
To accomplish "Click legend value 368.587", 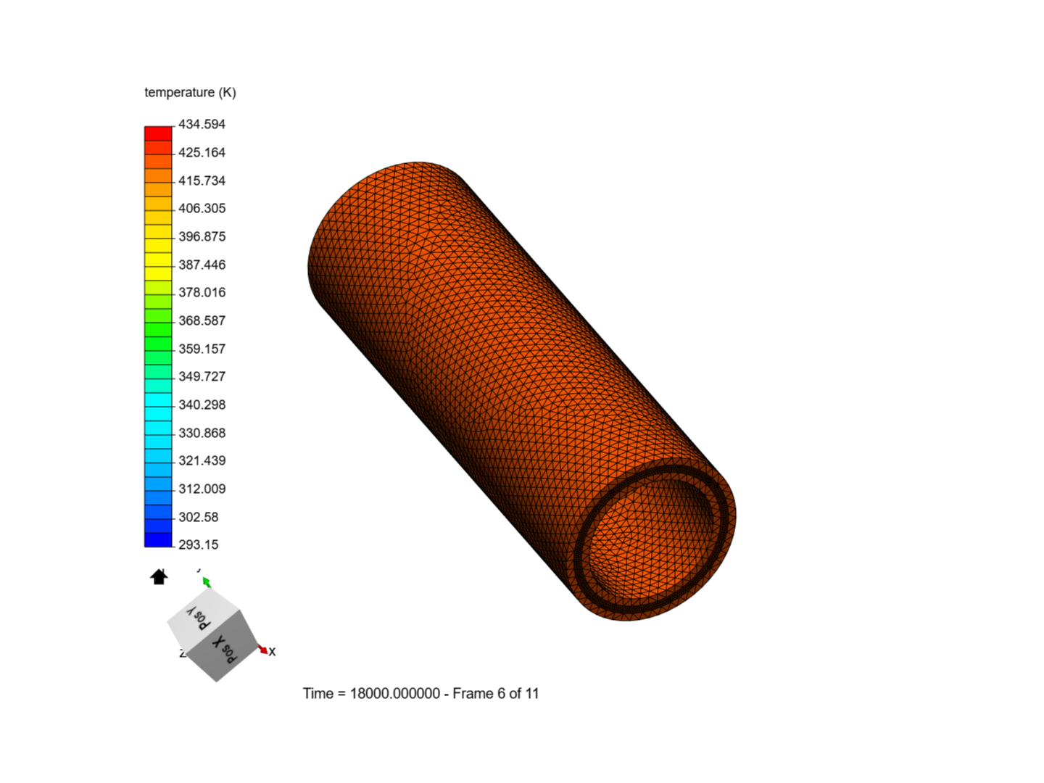I will pos(202,320).
